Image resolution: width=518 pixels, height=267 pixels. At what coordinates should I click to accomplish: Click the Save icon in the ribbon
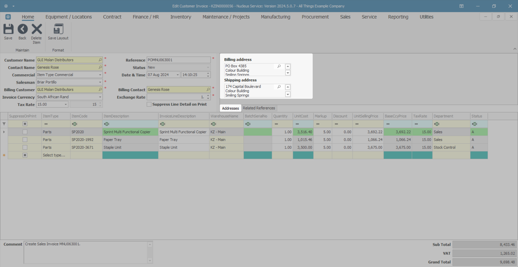(8, 29)
